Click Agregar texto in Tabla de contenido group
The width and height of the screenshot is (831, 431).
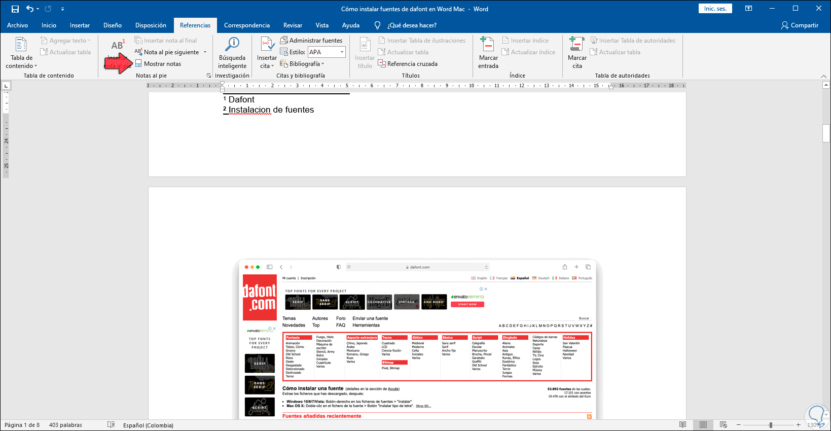[65, 41]
